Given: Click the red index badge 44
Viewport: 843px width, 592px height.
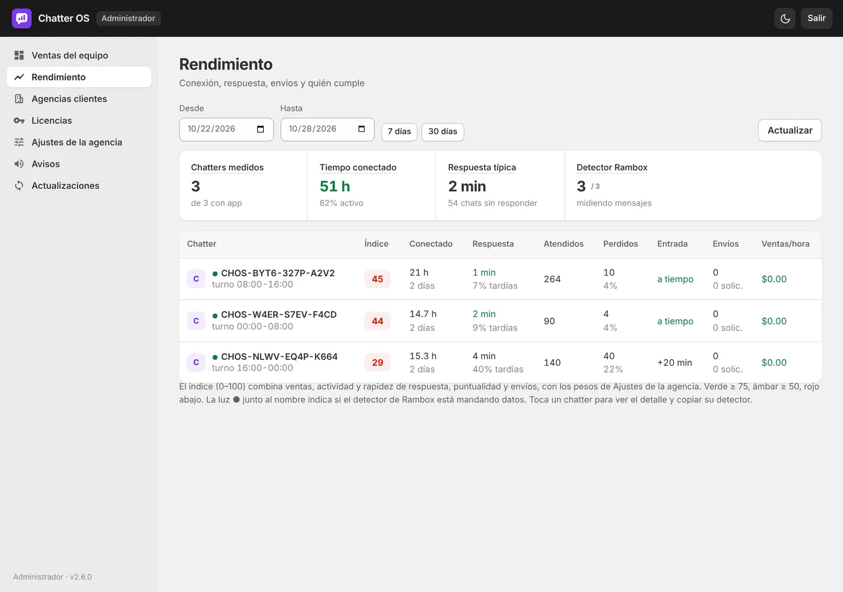Looking at the screenshot, I should coord(378,321).
